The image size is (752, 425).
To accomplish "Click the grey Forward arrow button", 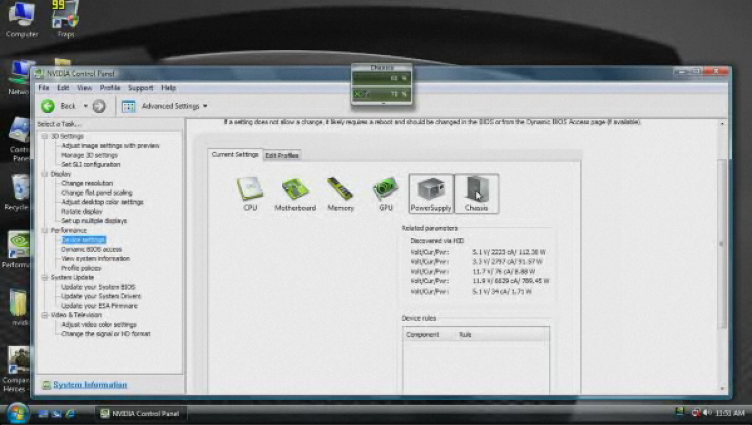I will click(99, 106).
